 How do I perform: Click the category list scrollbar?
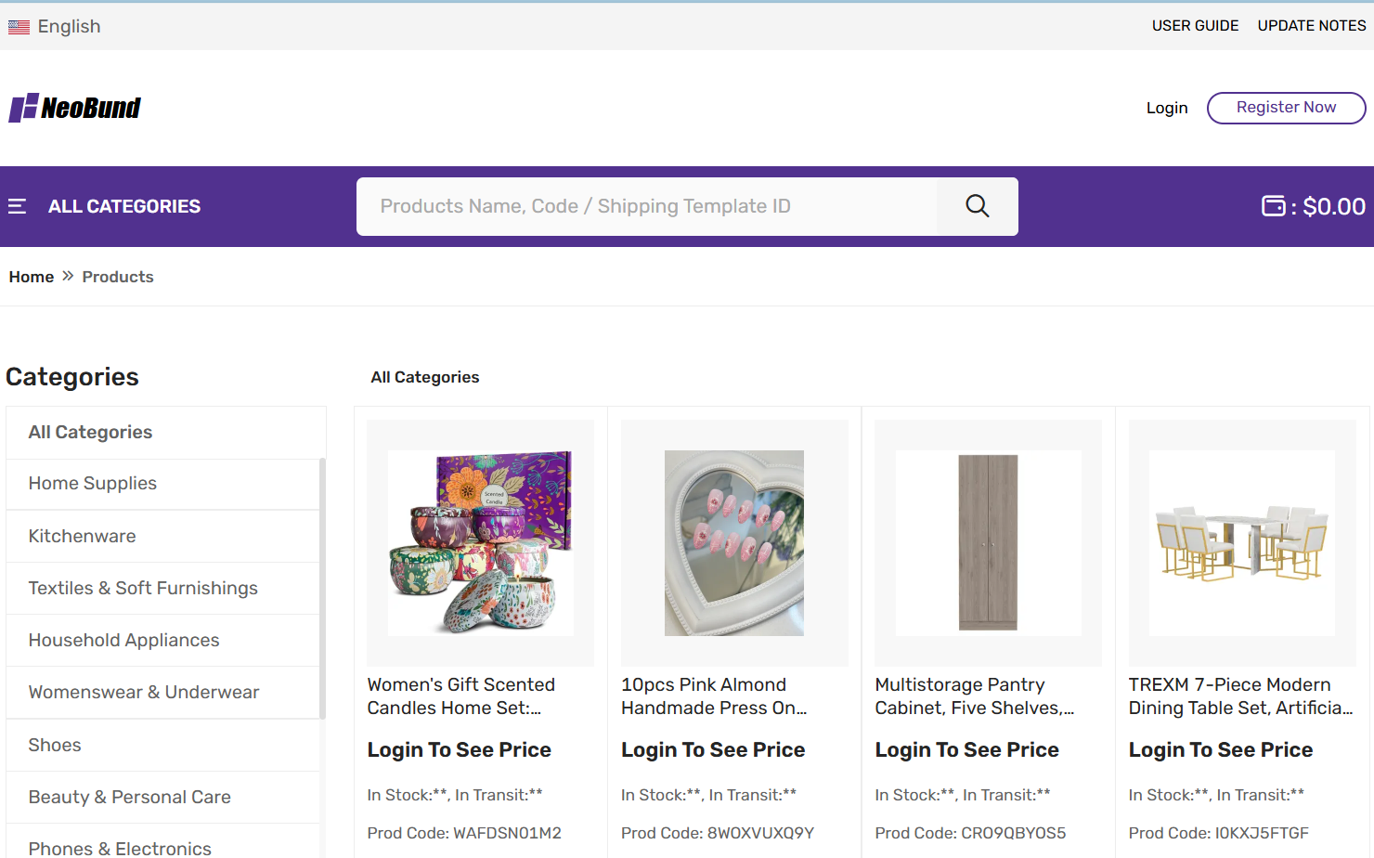322,589
